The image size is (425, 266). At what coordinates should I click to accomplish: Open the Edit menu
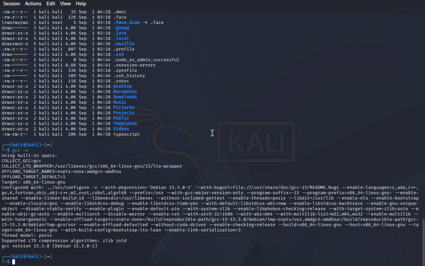pos(51,4)
